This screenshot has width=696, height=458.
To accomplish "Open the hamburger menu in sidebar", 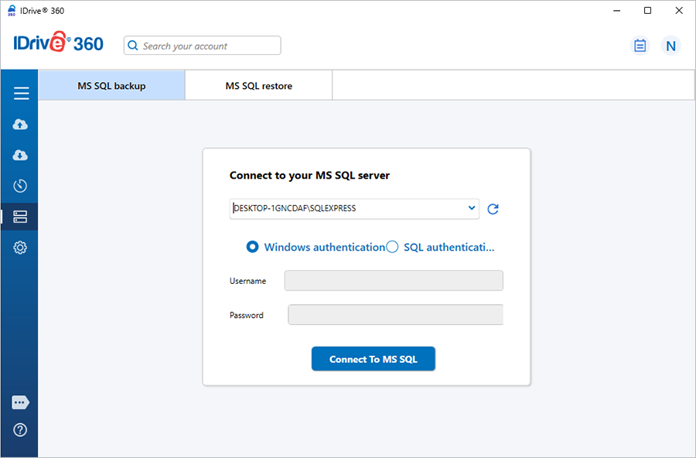I will (21, 94).
